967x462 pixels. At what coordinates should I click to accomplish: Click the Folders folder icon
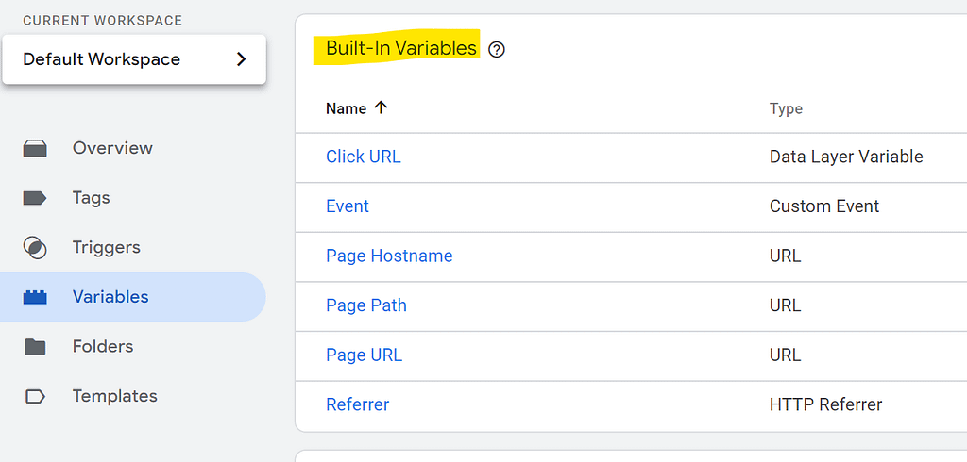coord(35,346)
